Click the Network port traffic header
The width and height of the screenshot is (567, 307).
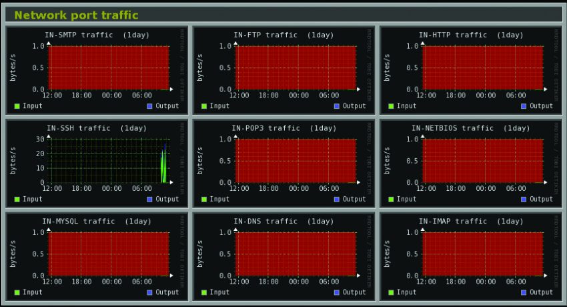coord(77,15)
